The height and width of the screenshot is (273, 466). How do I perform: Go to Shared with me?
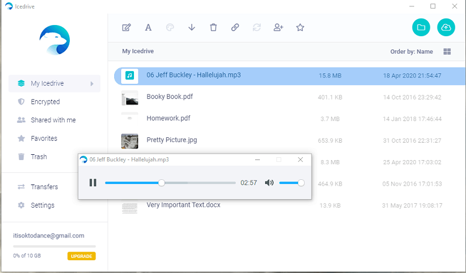(x=53, y=120)
